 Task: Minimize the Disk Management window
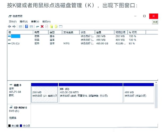pos(136,16)
